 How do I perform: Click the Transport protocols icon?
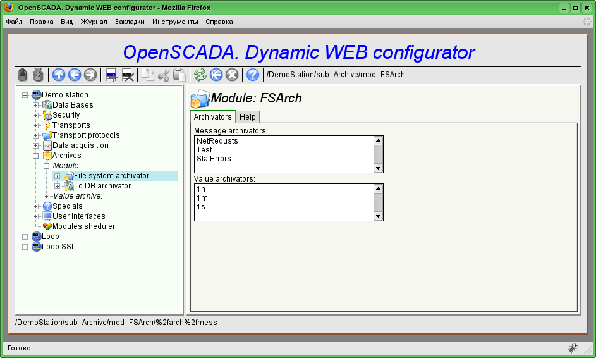[47, 135]
